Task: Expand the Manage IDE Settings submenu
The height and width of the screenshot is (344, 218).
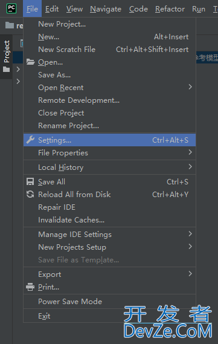Action: [x=109, y=235]
